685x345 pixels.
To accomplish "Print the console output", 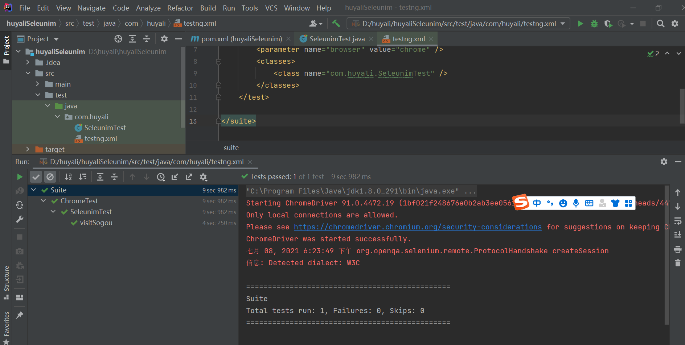I will coord(677,249).
